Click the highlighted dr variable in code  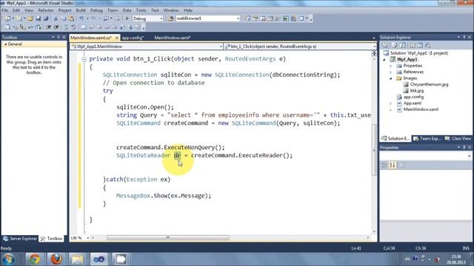pyautogui.click(x=178, y=156)
